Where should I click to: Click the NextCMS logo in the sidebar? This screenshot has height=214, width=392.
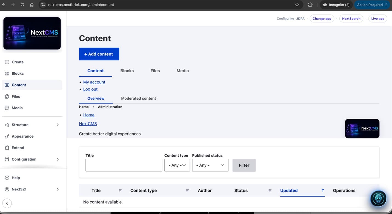[32, 33]
